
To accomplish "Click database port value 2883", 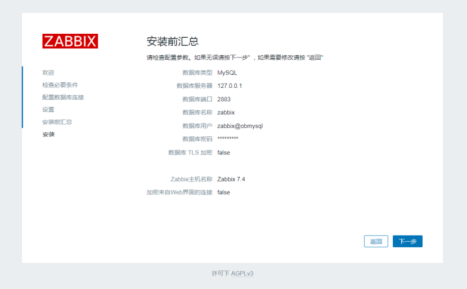I will coord(224,99).
